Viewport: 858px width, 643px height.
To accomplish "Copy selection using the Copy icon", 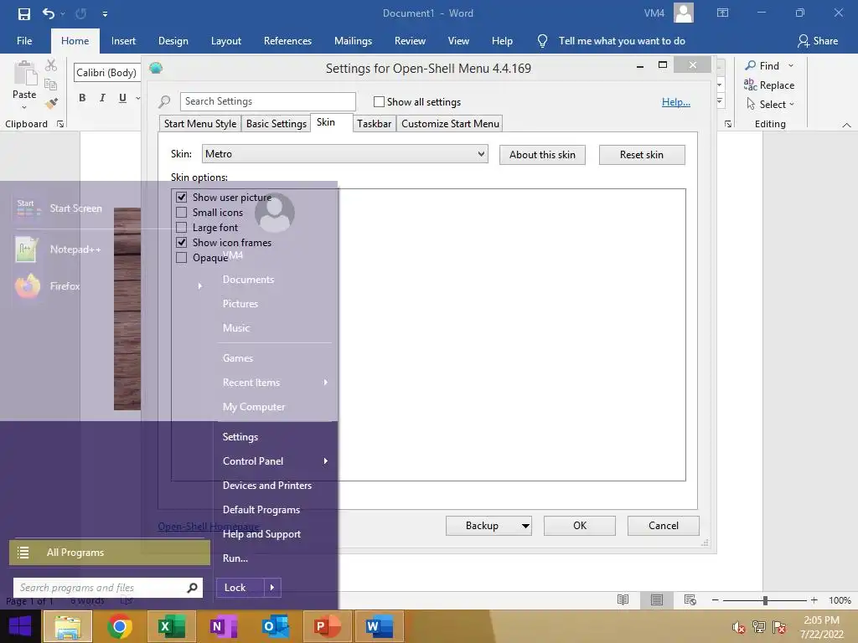I will pos(51,85).
